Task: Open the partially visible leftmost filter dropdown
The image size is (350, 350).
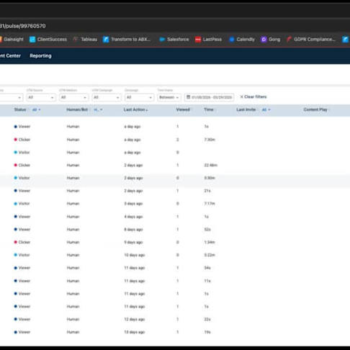Action: 11,97
